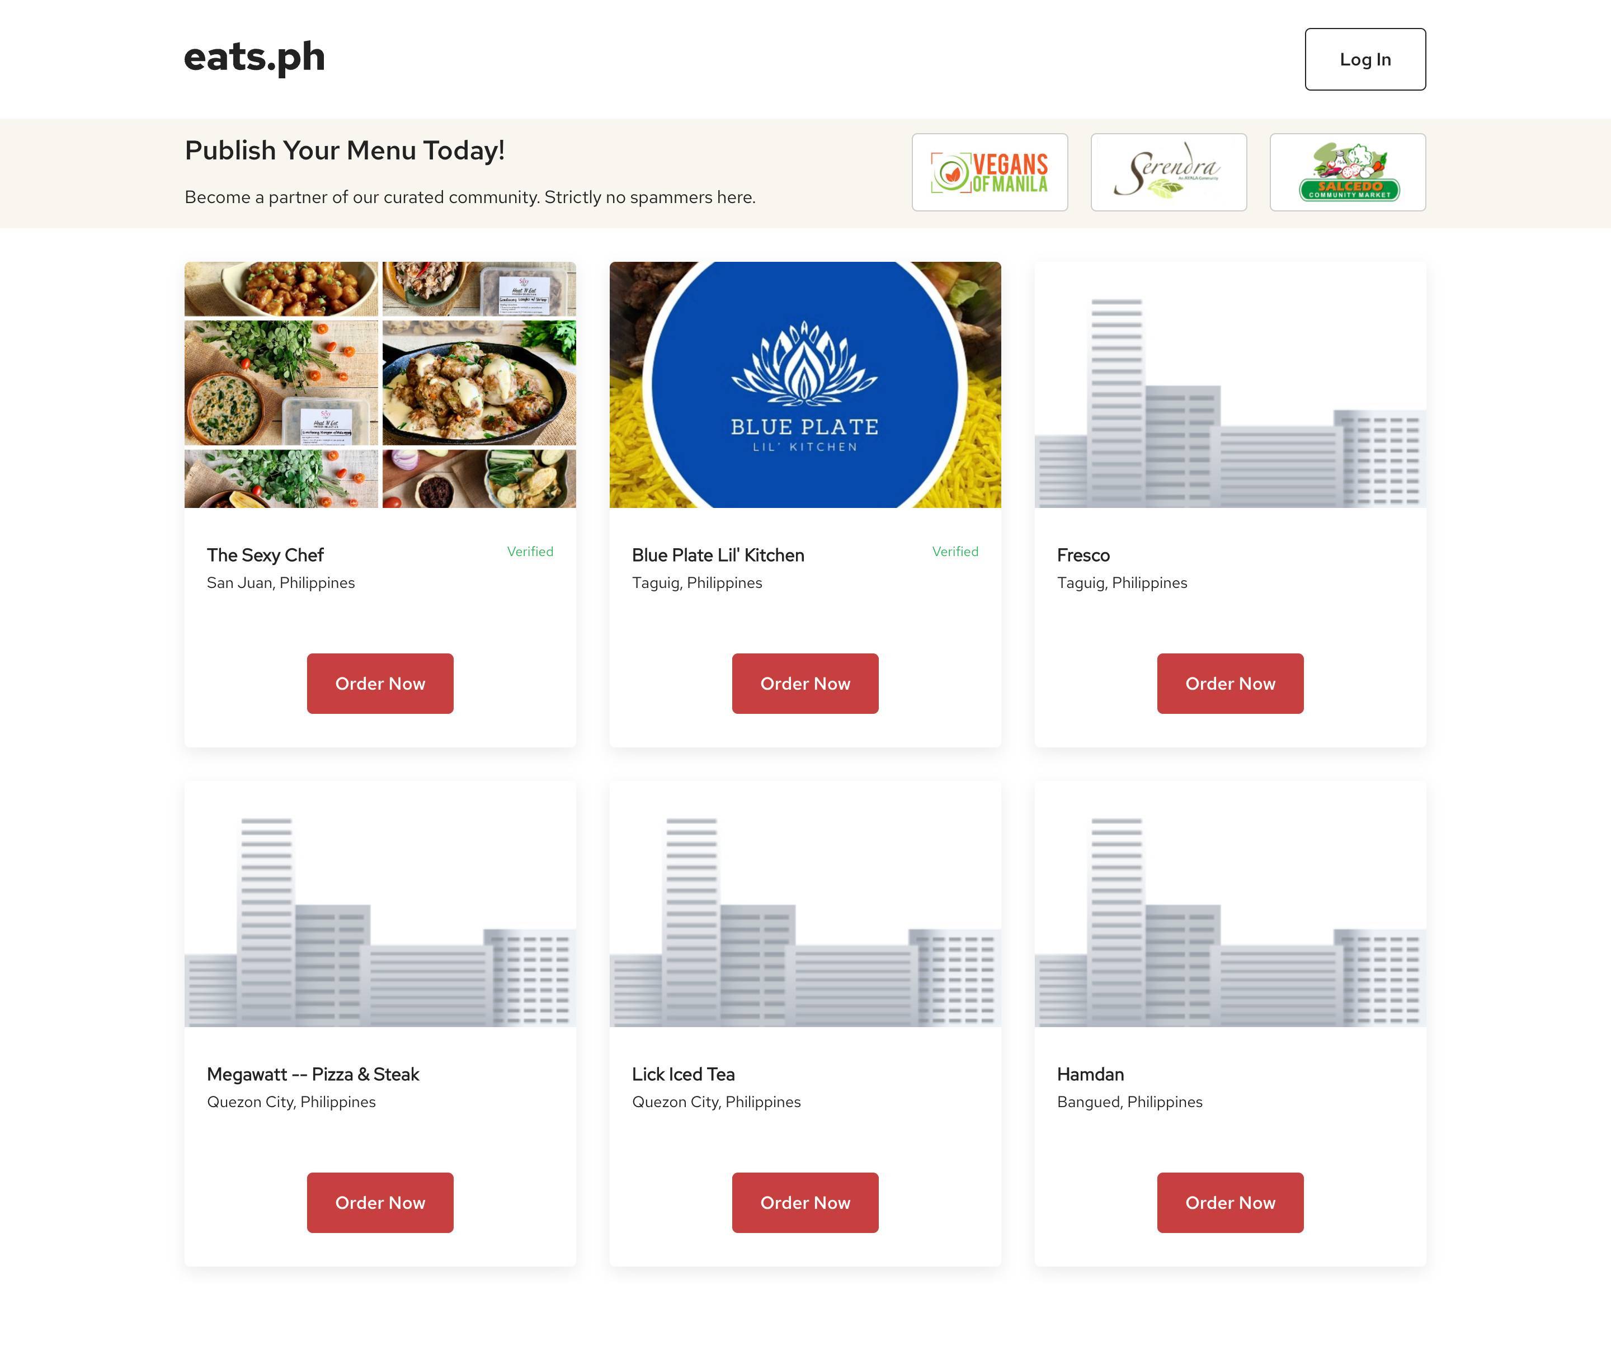Viewport: 1611px width, 1346px height.
Task: Click the Salcedo Community Market logo
Action: tap(1347, 172)
